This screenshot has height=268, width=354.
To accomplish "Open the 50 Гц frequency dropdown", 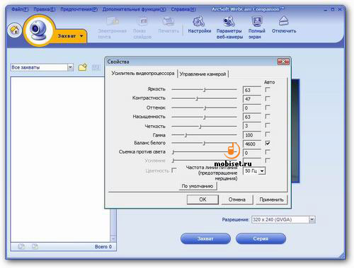I will point(262,170).
